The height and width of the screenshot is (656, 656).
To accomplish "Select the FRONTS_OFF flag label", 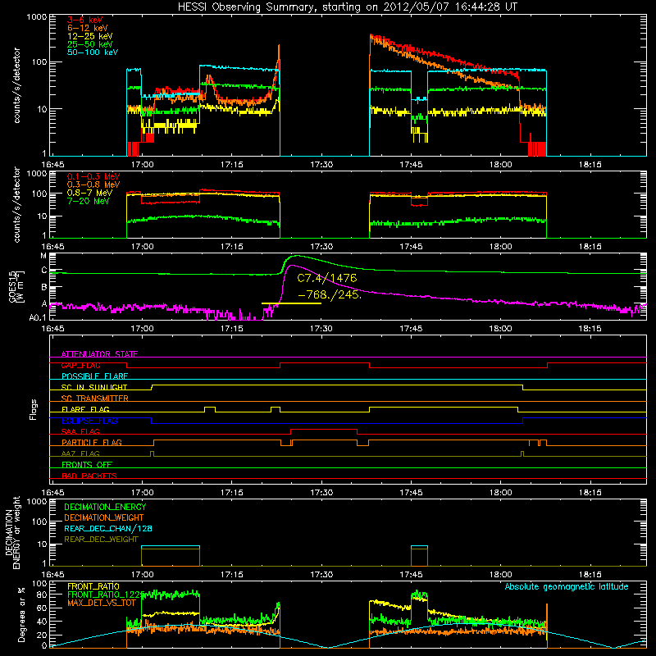I will (x=87, y=464).
